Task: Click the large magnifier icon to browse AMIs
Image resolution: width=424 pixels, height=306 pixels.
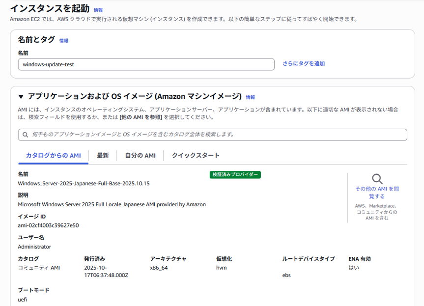Action: point(377,179)
